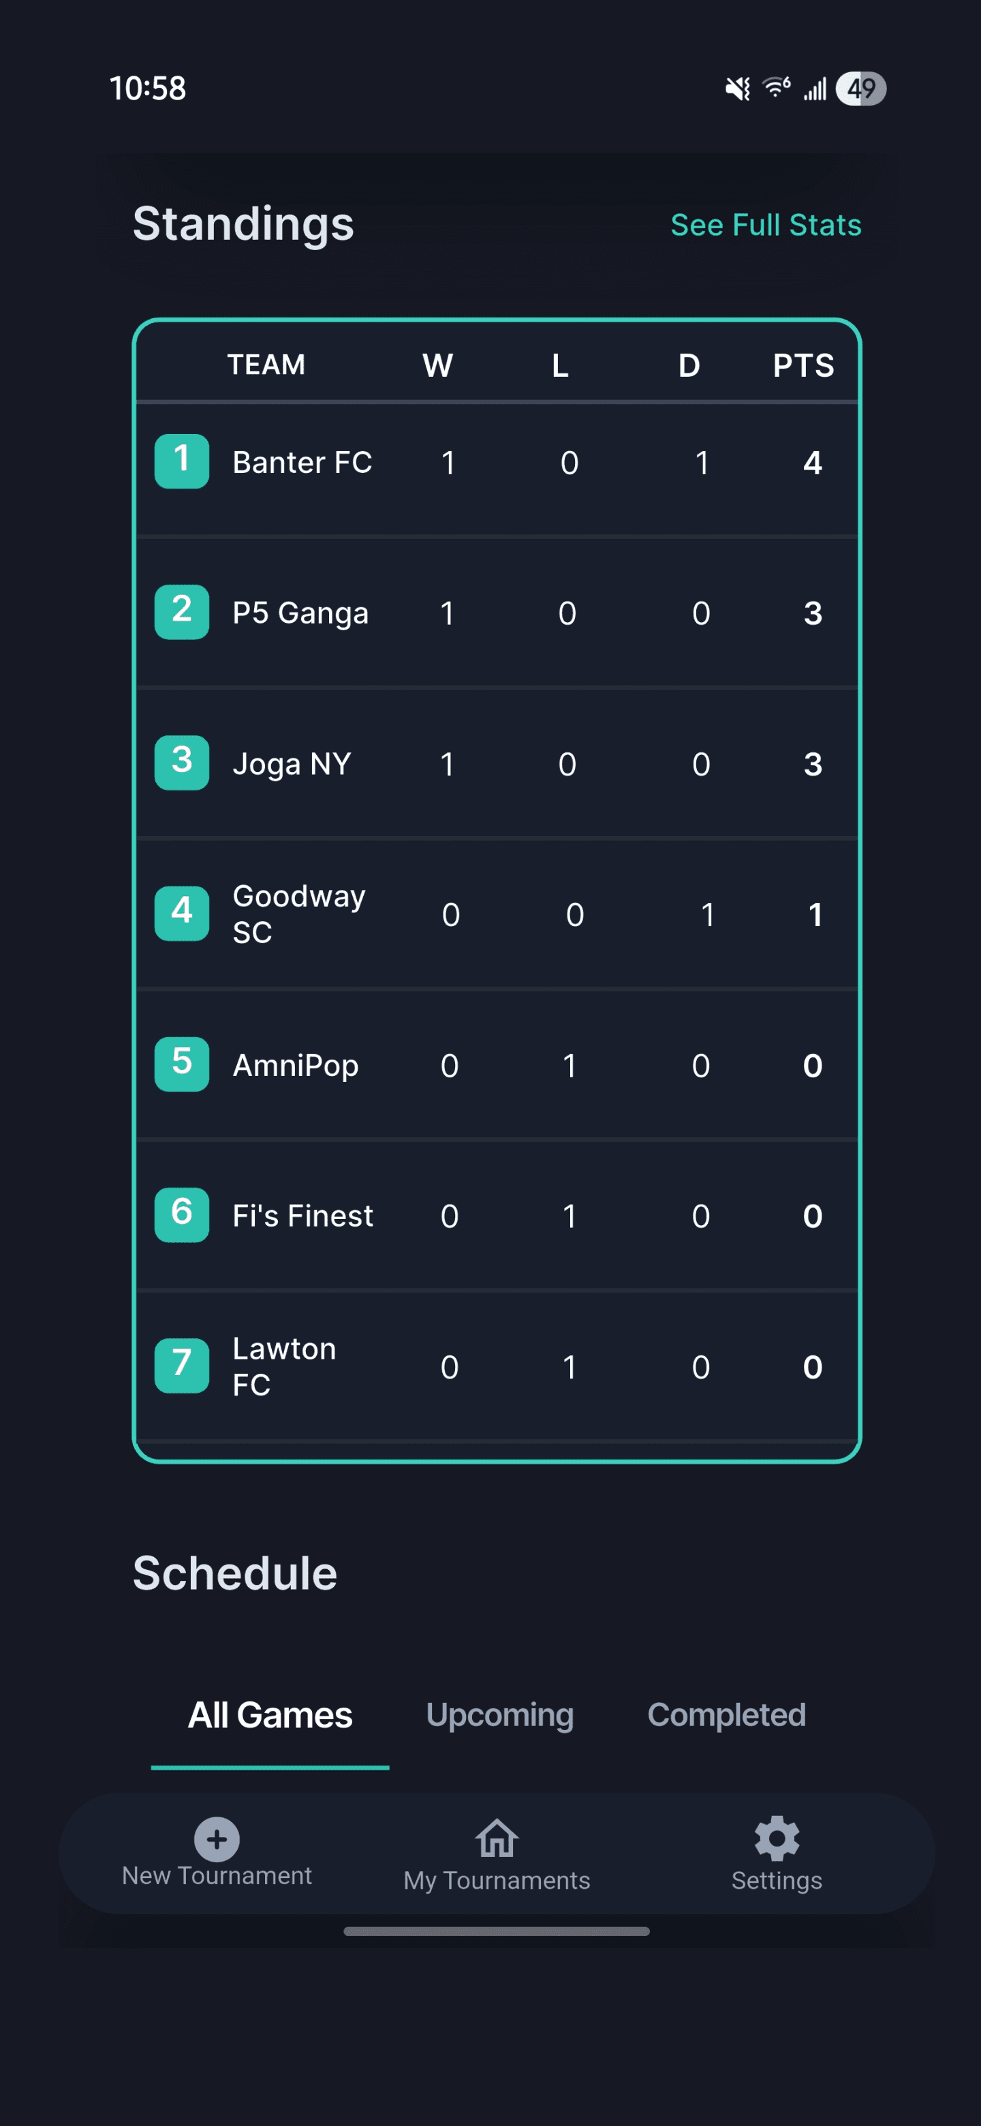Tap the Wi-Fi indicator in the status bar
981x2126 pixels.
[x=775, y=87]
